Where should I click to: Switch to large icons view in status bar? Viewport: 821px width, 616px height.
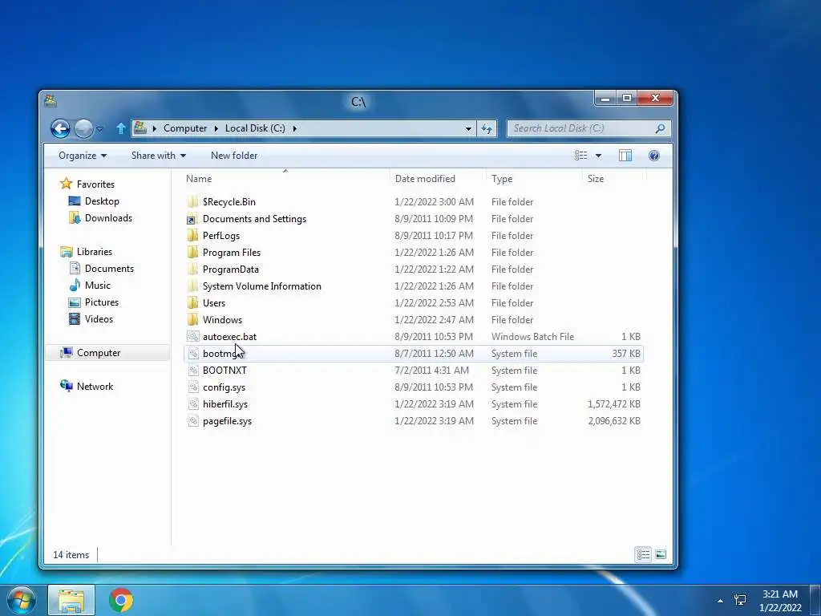click(x=661, y=554)
